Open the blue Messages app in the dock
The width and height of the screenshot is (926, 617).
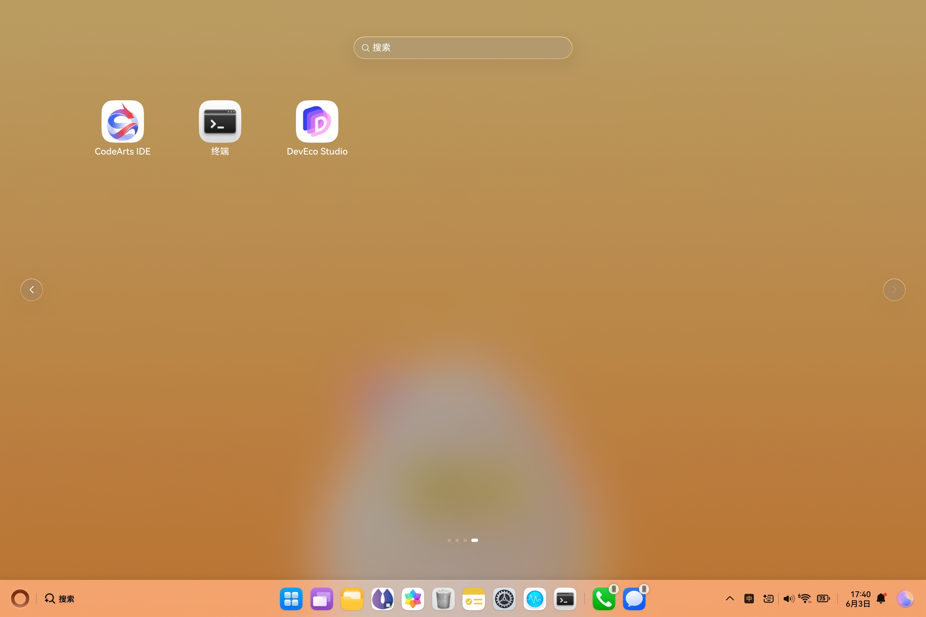[634, 599]
